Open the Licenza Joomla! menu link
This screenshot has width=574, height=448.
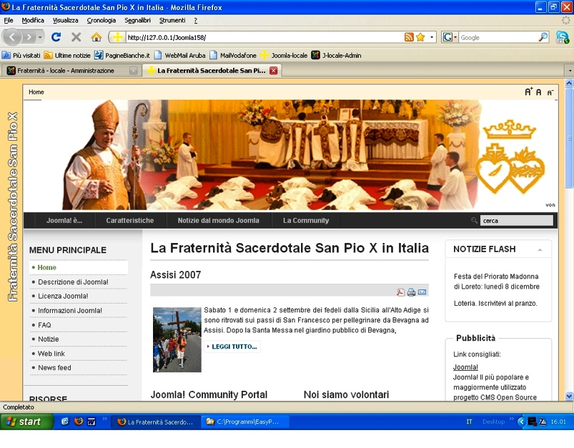tap(63, 296)
